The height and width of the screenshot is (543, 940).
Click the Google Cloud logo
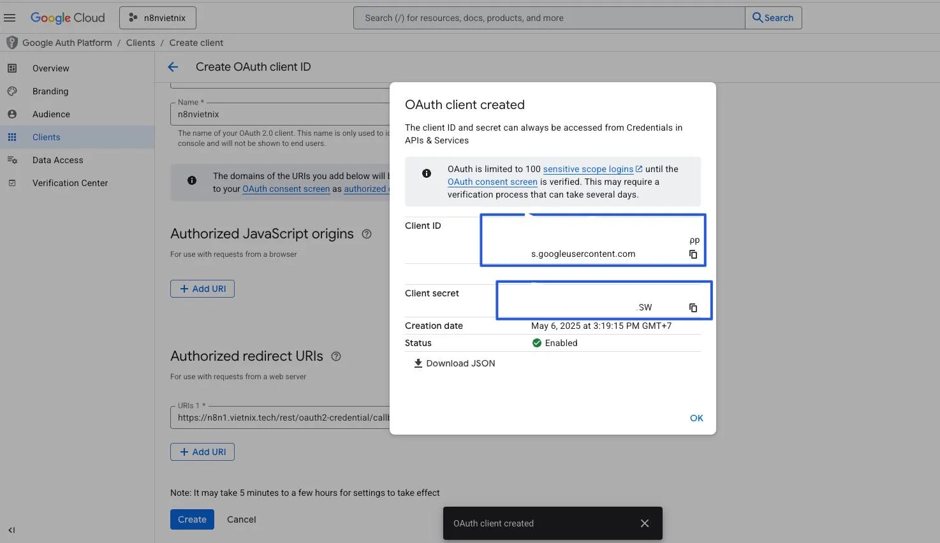(x=68, y=18)
